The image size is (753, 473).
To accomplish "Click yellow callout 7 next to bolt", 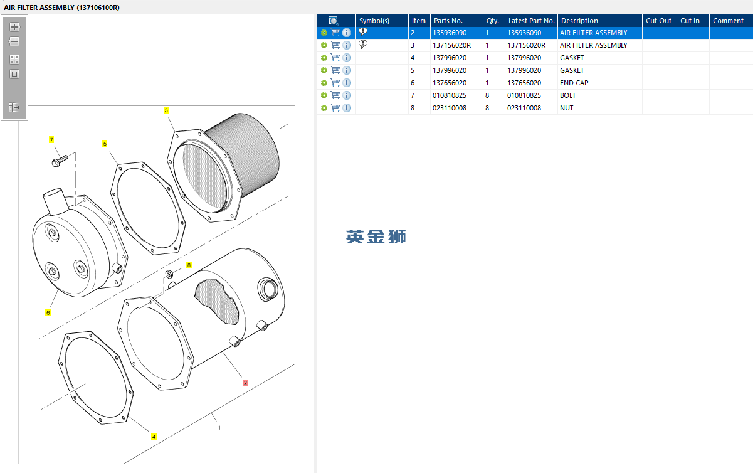I will tap(51, 139).
